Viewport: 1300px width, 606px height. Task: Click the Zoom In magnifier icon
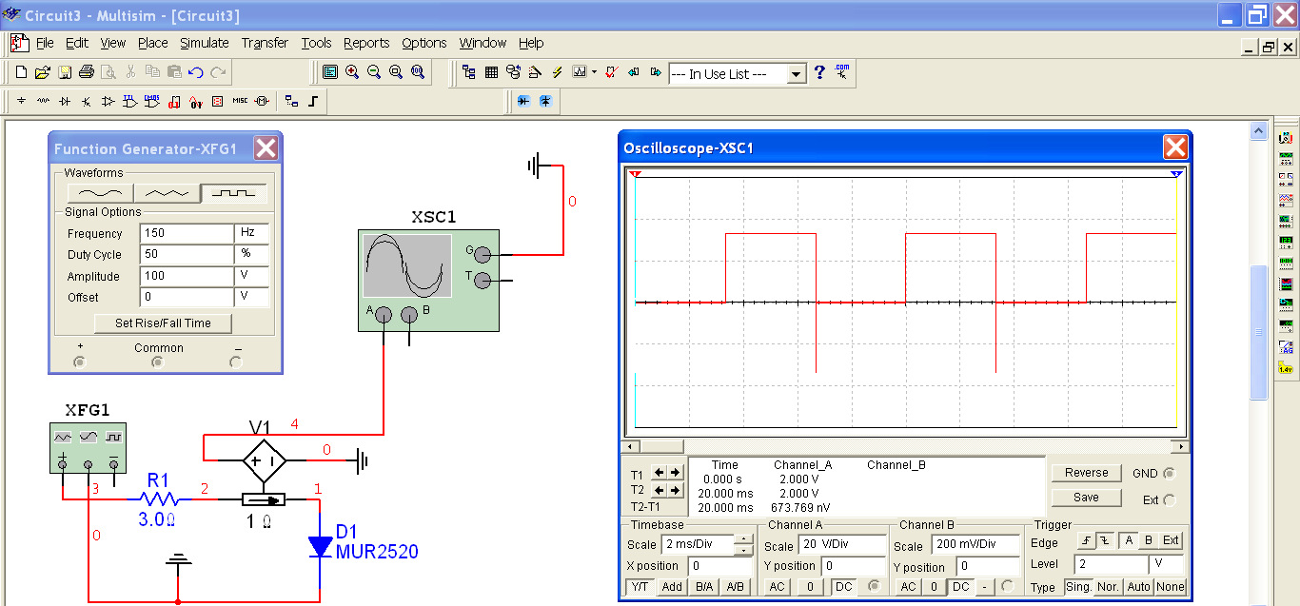(x=352, y=72)
